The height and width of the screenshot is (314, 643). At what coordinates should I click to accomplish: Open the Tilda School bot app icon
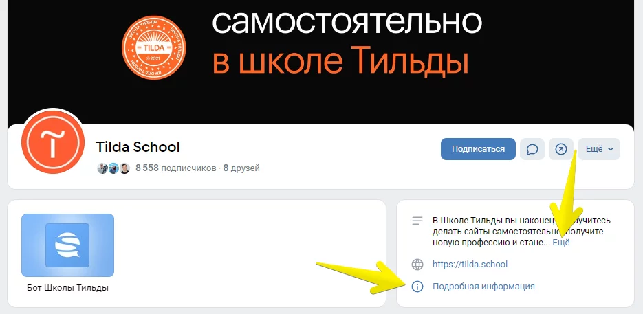coord(67,245)
